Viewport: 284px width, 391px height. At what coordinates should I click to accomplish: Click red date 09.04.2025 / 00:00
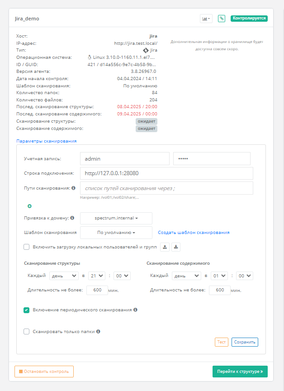click(137, 114)
